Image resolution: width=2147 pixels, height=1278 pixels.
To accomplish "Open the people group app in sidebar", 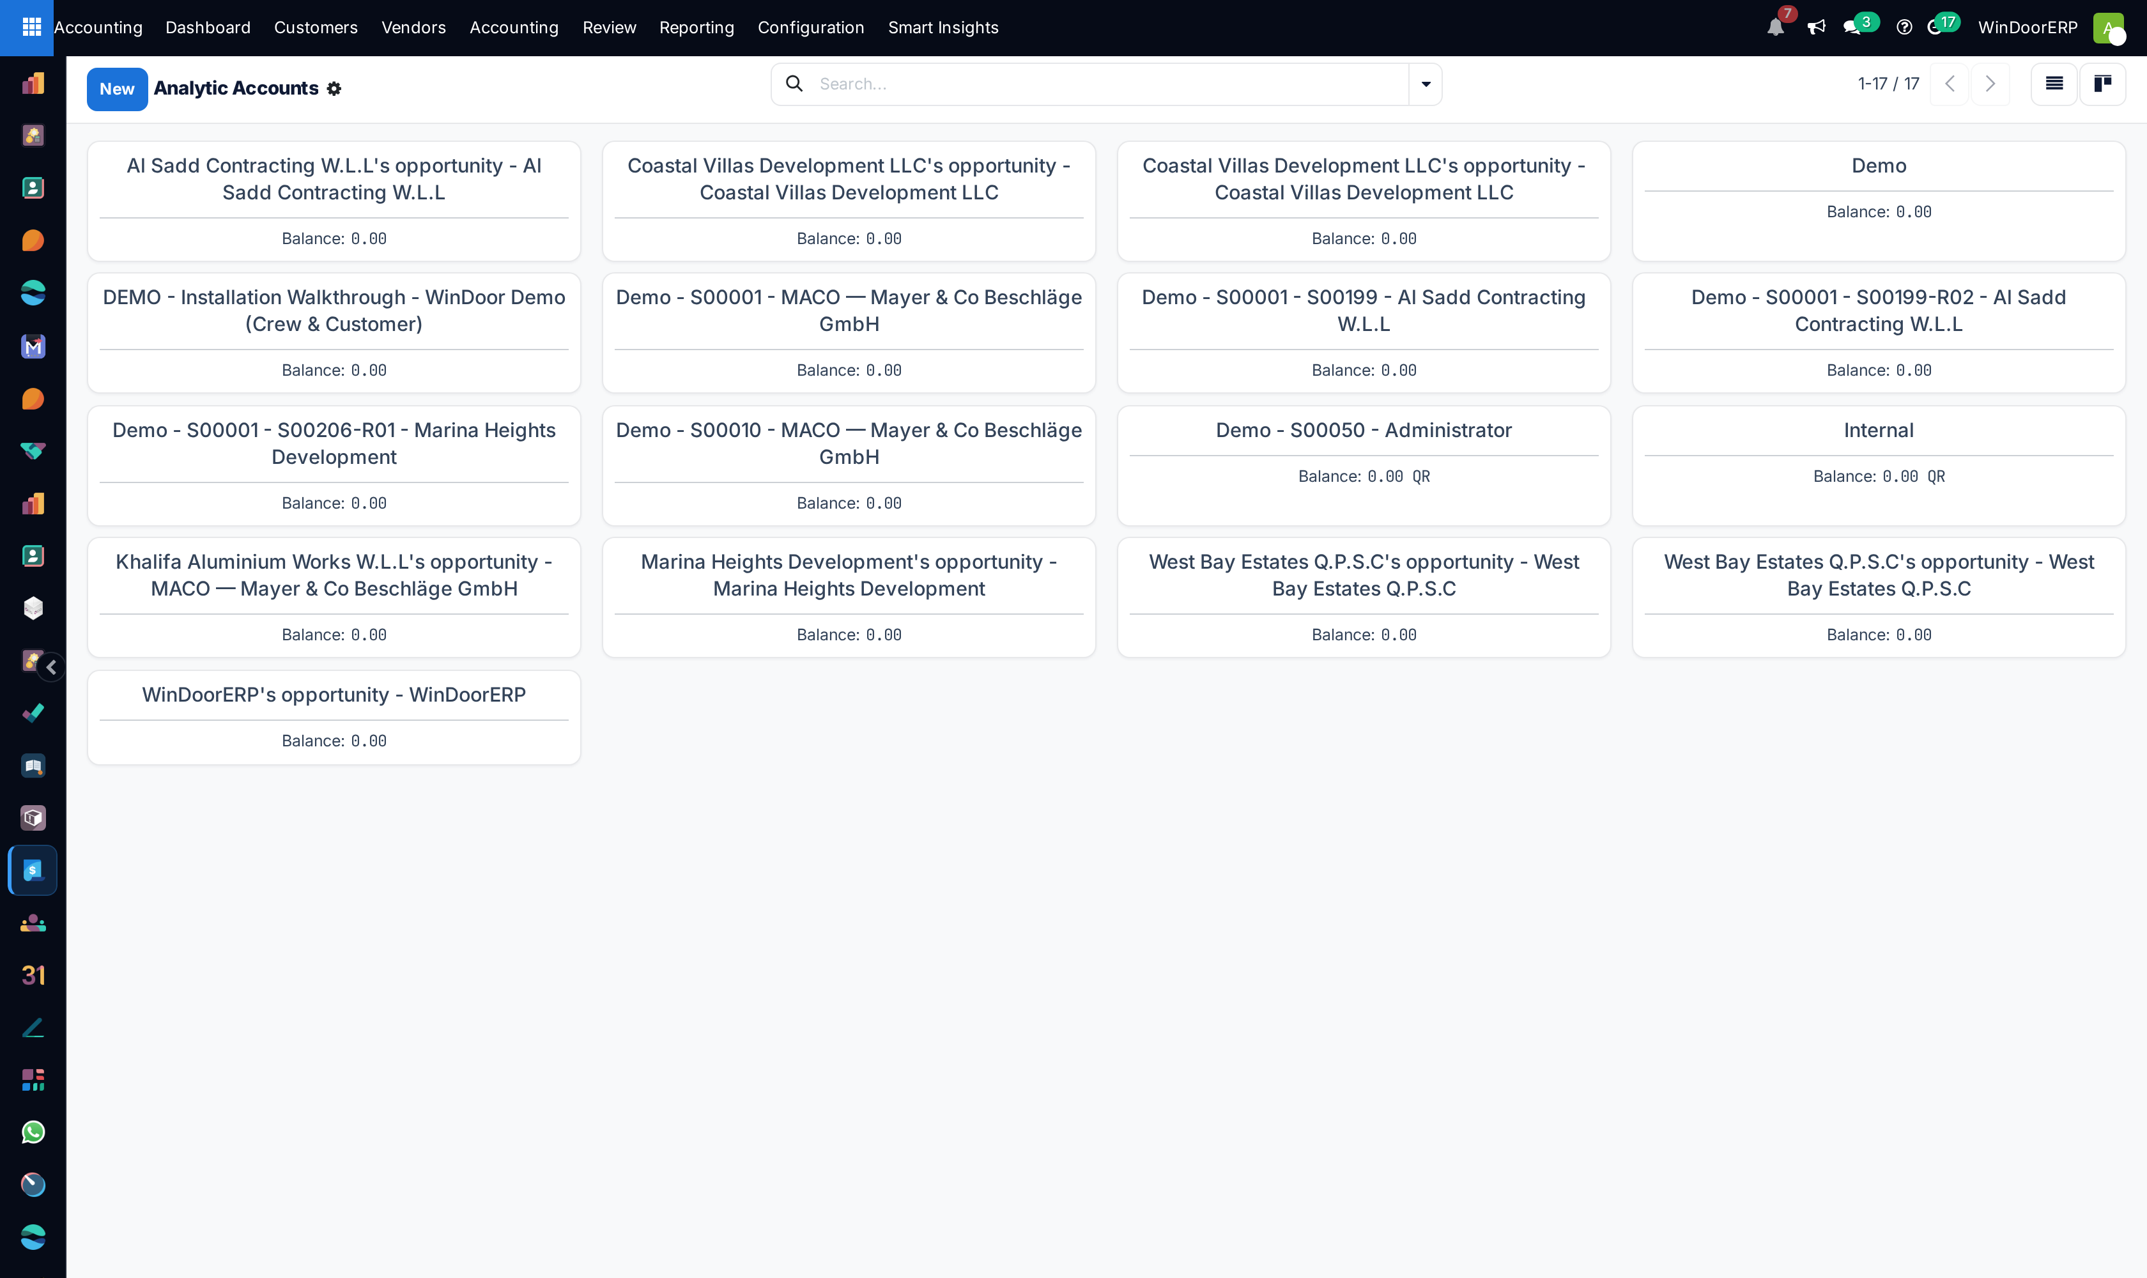I will click(33, 923).
